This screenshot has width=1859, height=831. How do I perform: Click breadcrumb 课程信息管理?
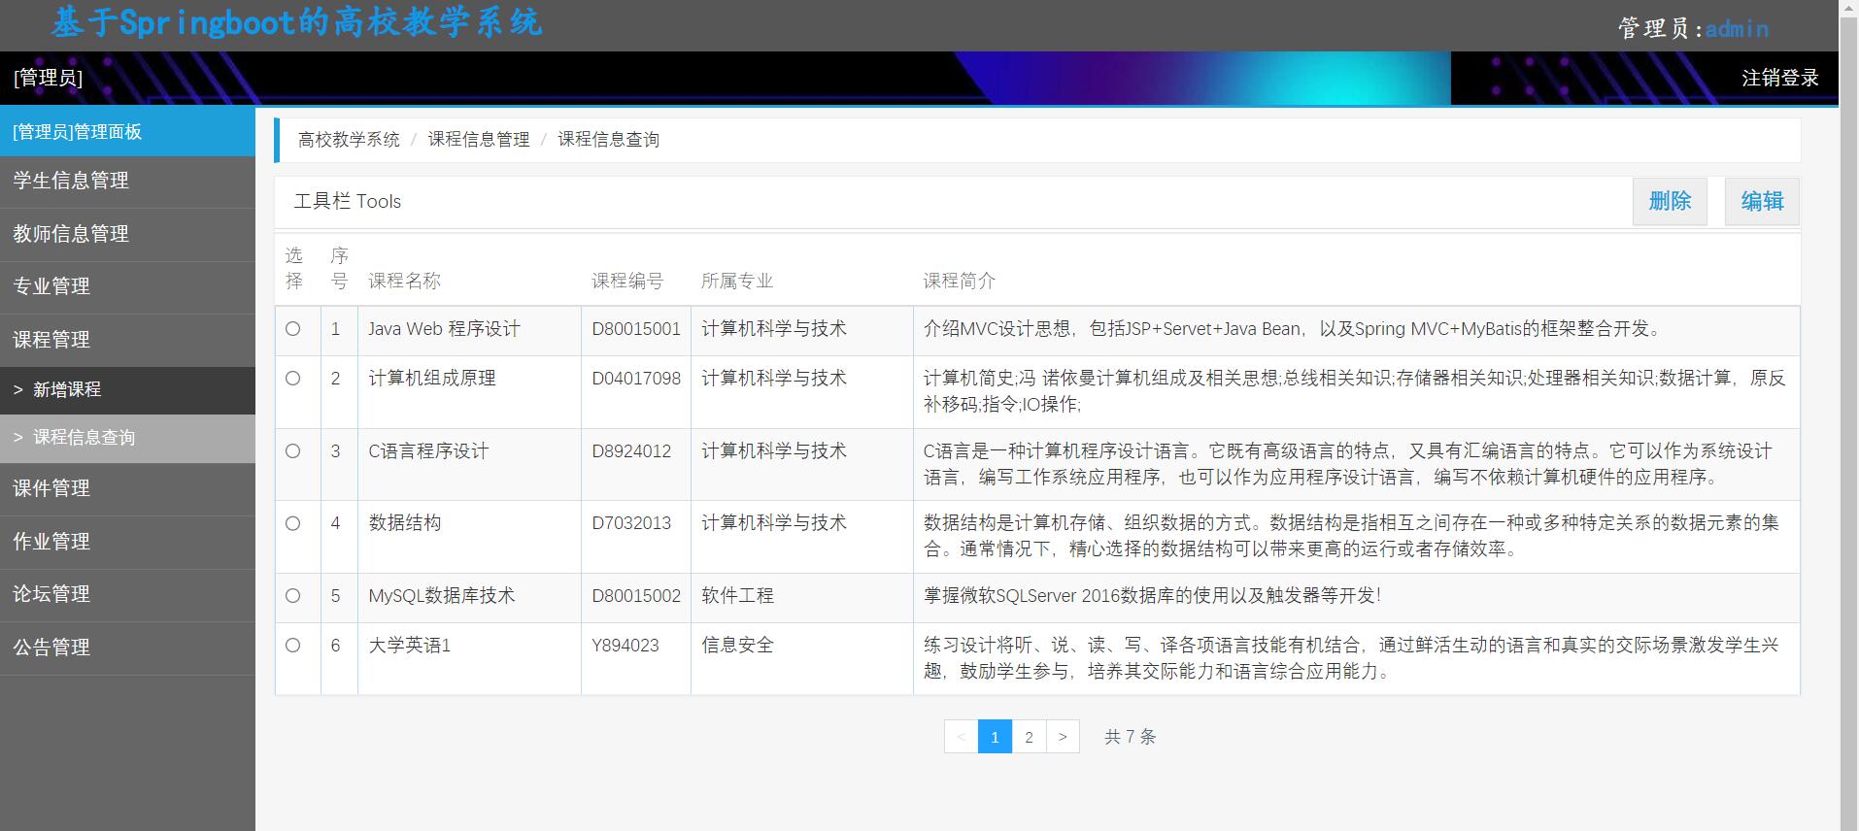click(x=479, y=140)
